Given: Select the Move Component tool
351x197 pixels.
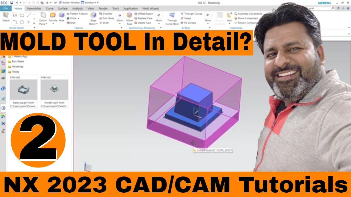Looking at the screenshot, I should click(246, 18).
